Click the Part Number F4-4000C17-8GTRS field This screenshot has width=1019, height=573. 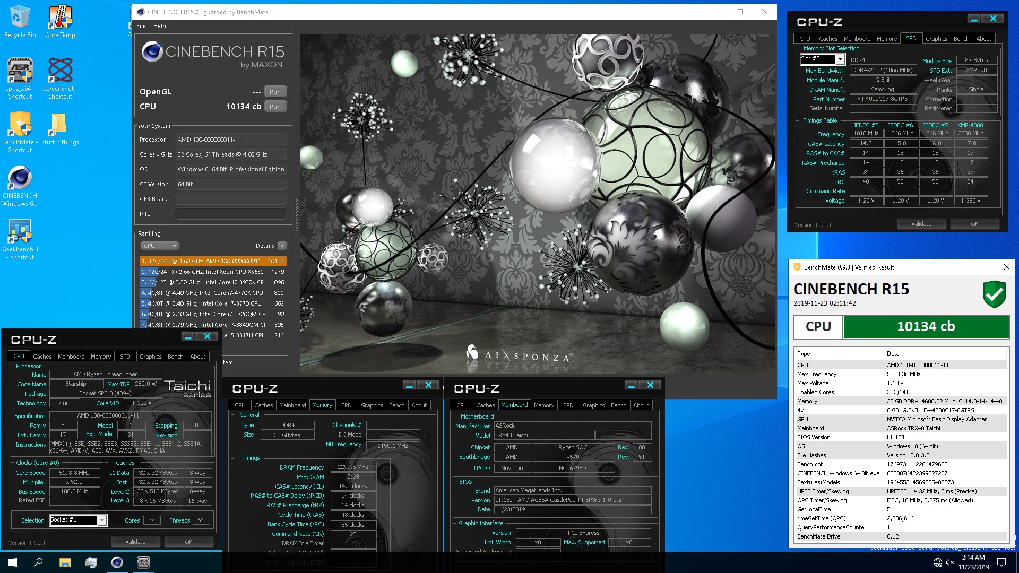[883, 99]
